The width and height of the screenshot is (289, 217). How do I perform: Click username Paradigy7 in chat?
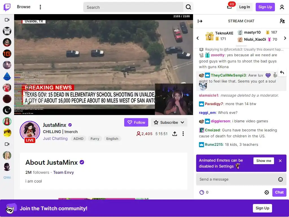[214, 104]
